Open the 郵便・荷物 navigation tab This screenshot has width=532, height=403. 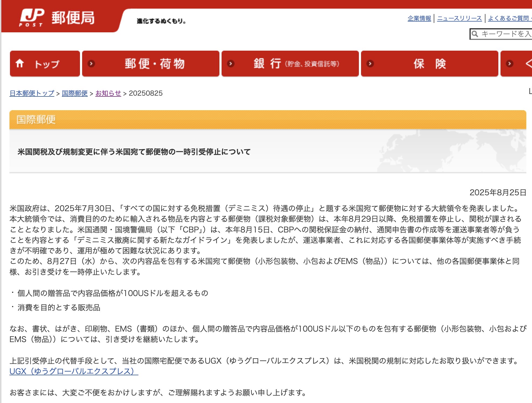click(x=151, y=64)
